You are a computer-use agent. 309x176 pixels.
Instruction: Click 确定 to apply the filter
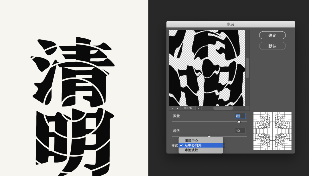click(x=272, y=35)
